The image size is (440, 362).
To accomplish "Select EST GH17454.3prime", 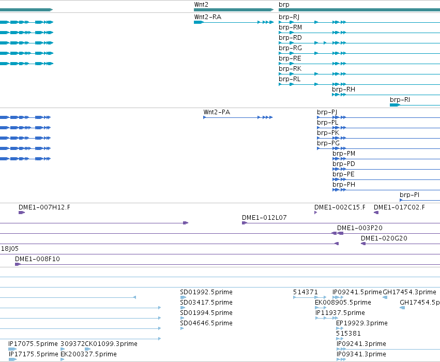I will pos(409,292).
